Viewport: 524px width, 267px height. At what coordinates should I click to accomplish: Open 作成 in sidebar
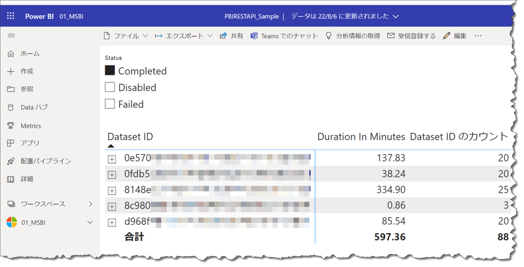27,72
